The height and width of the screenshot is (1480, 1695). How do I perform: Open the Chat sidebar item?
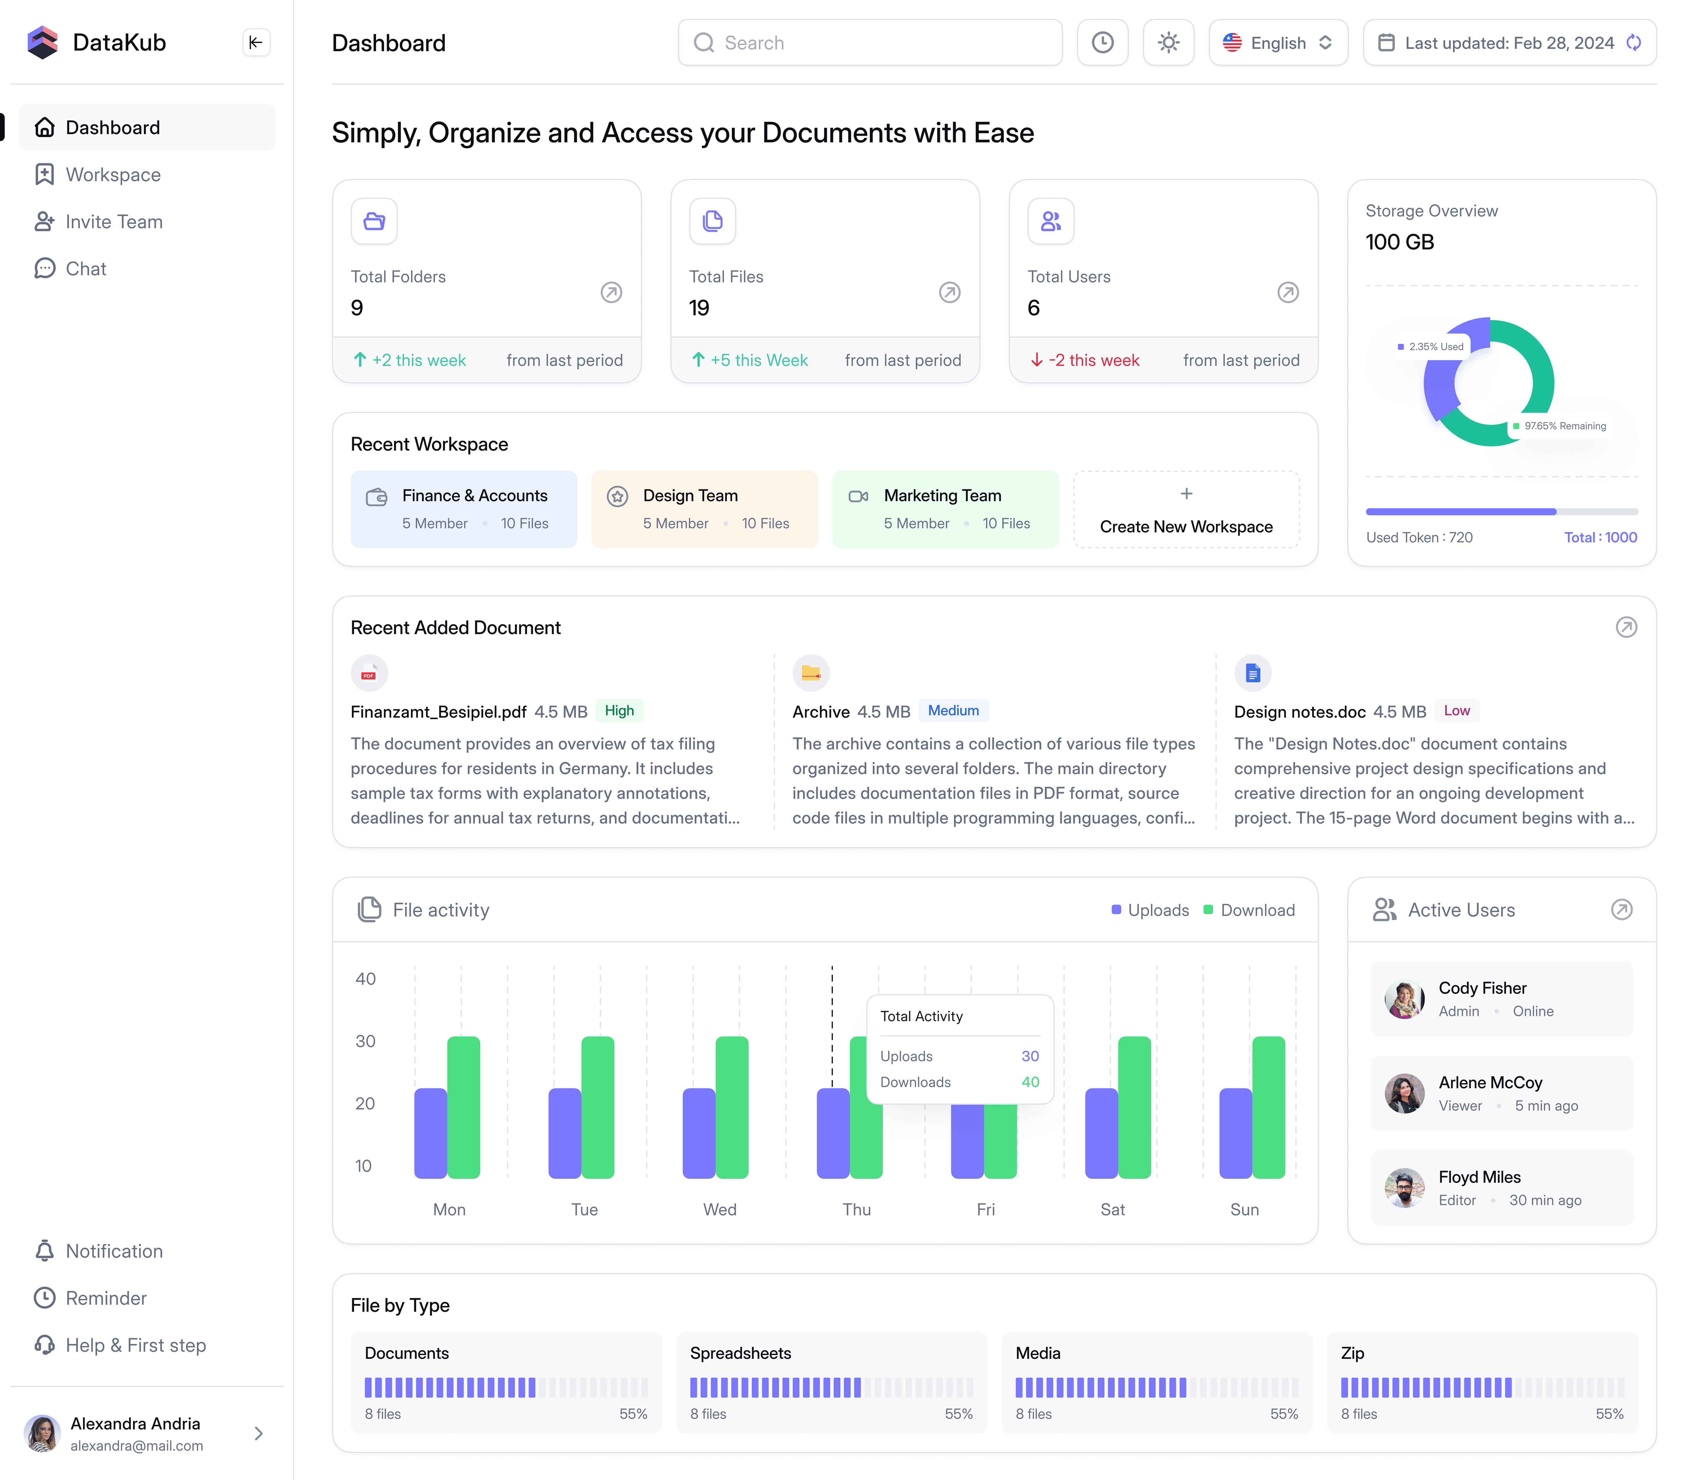click(x=86, y=269)
